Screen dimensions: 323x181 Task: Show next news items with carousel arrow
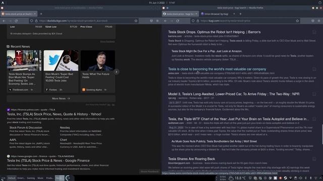pos(117,72)
